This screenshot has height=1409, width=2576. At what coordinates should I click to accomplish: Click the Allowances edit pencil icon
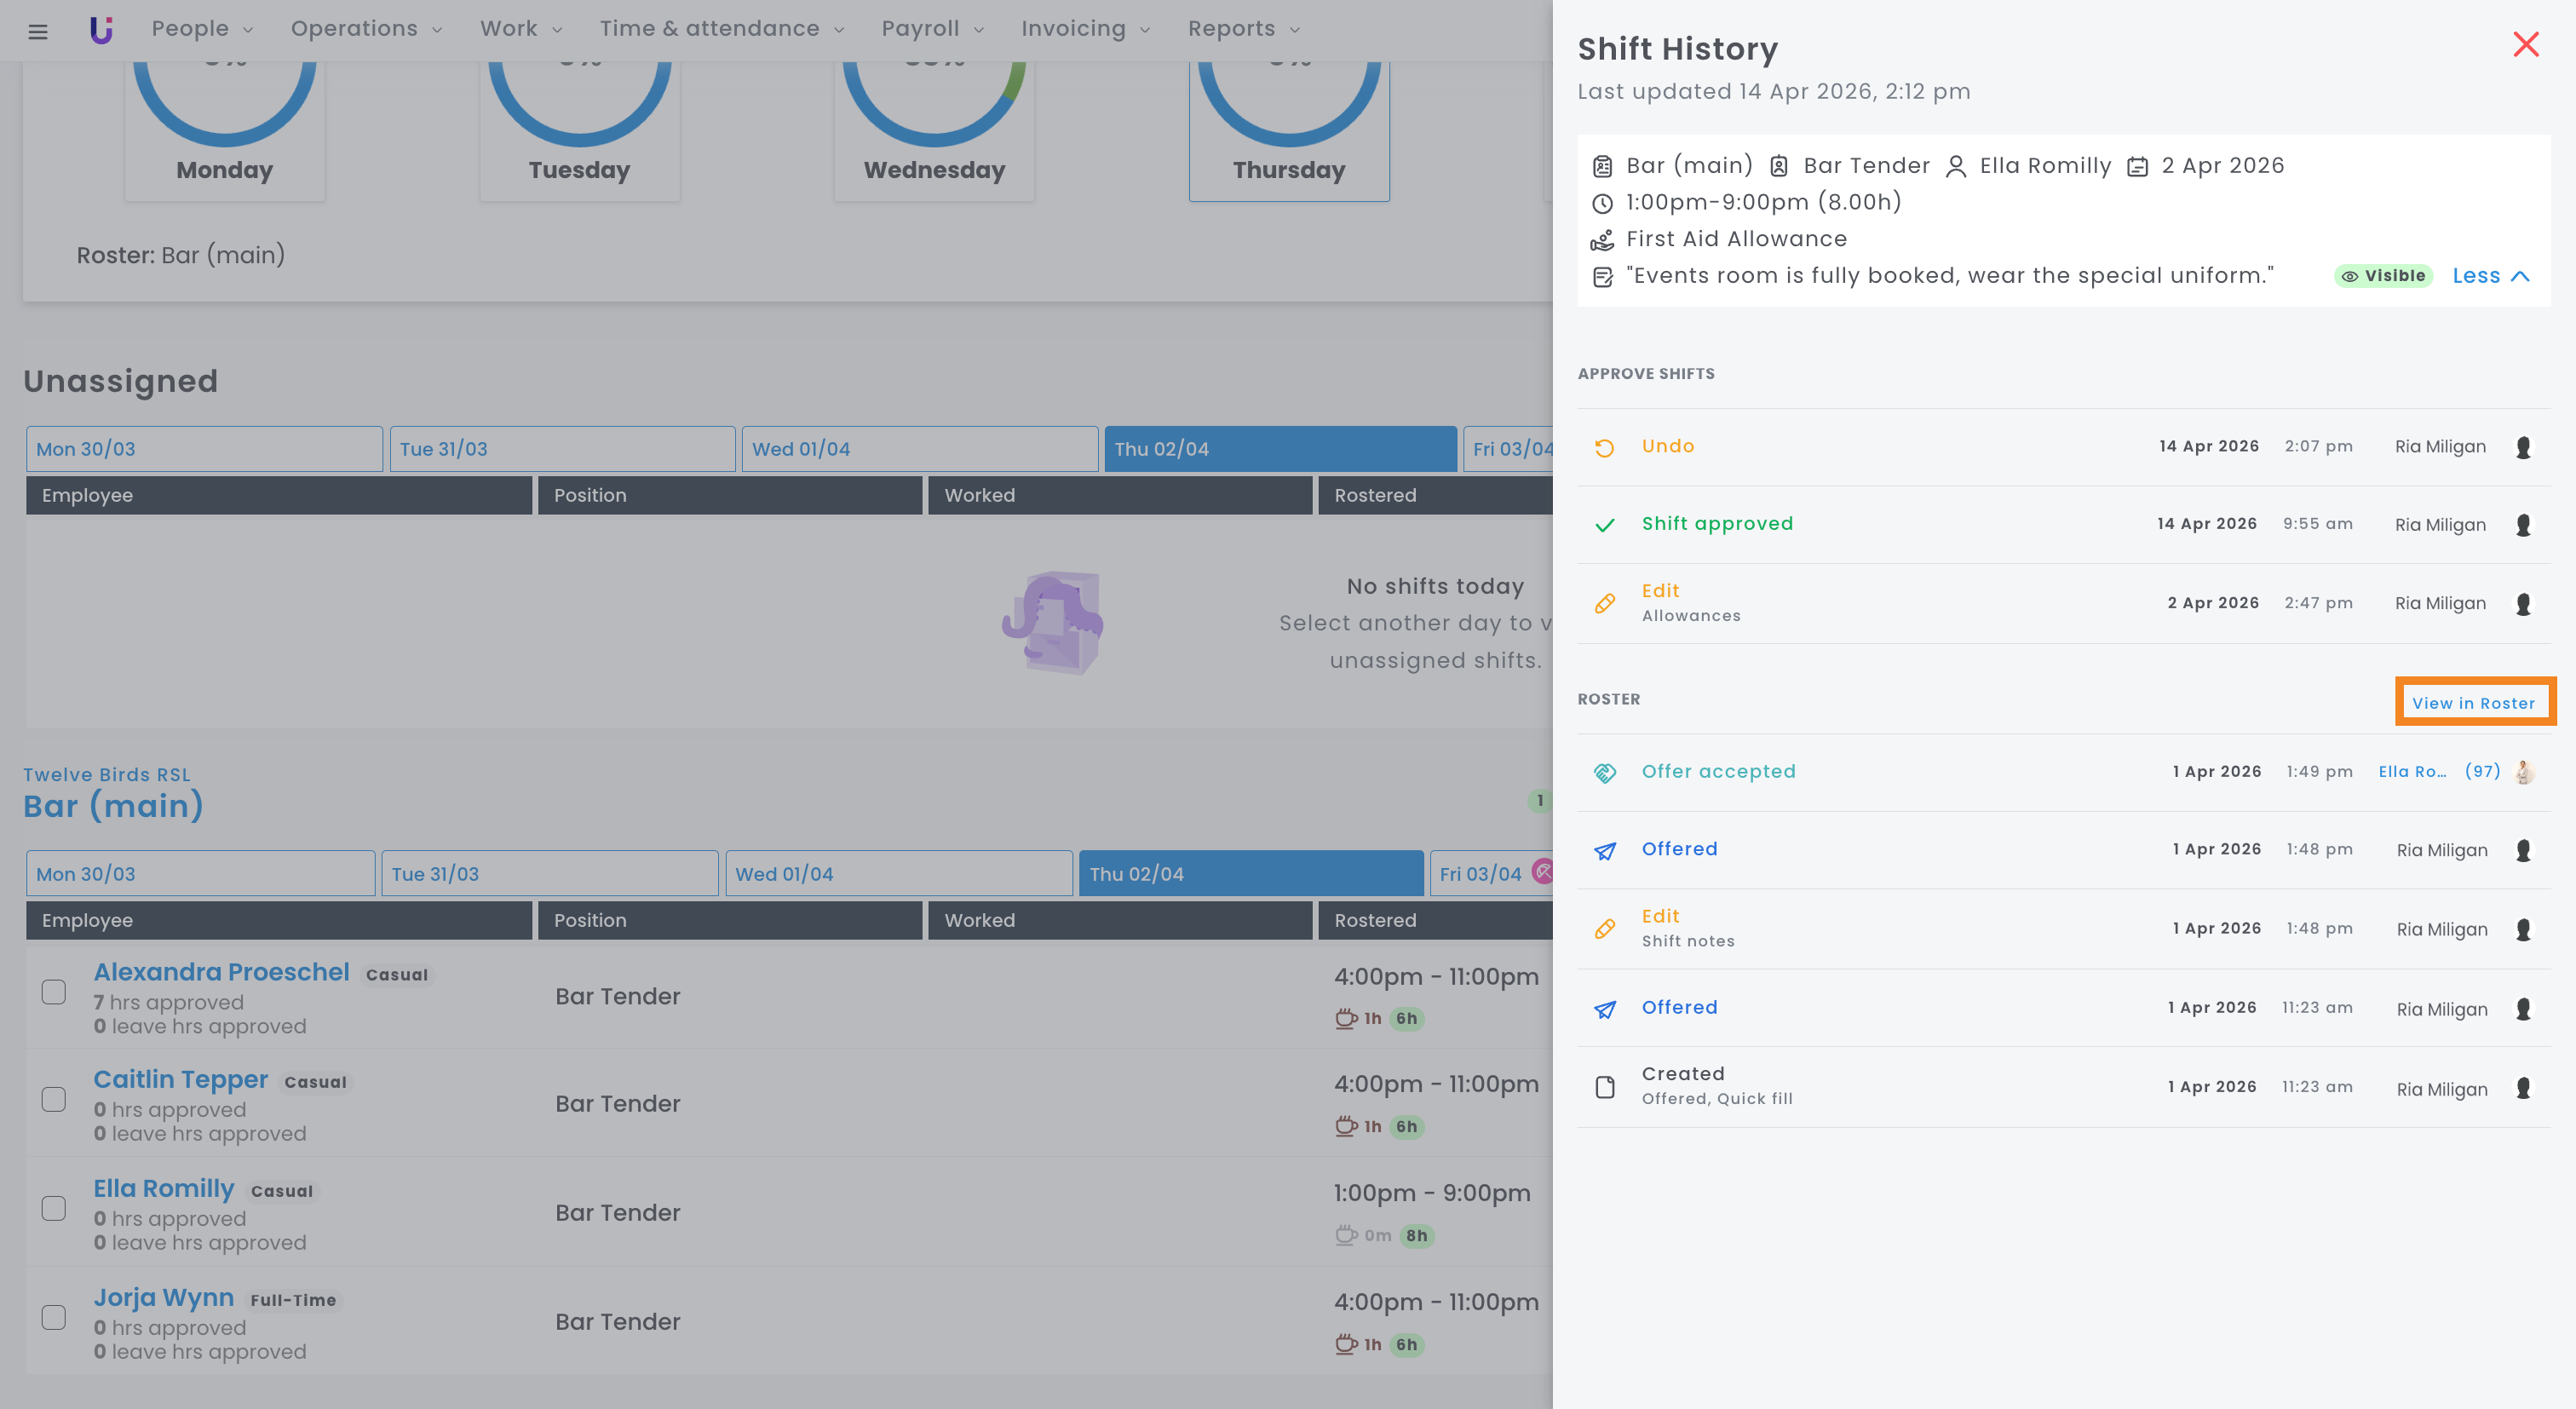point(1604,604)
